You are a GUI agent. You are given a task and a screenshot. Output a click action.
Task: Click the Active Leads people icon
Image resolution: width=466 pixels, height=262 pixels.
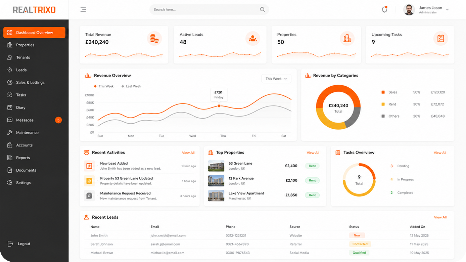tap(253, 39)
